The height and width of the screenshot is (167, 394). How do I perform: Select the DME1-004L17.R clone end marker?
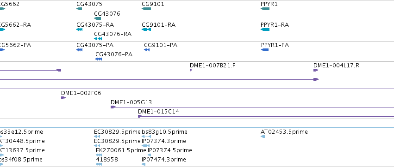coord(316,70)
